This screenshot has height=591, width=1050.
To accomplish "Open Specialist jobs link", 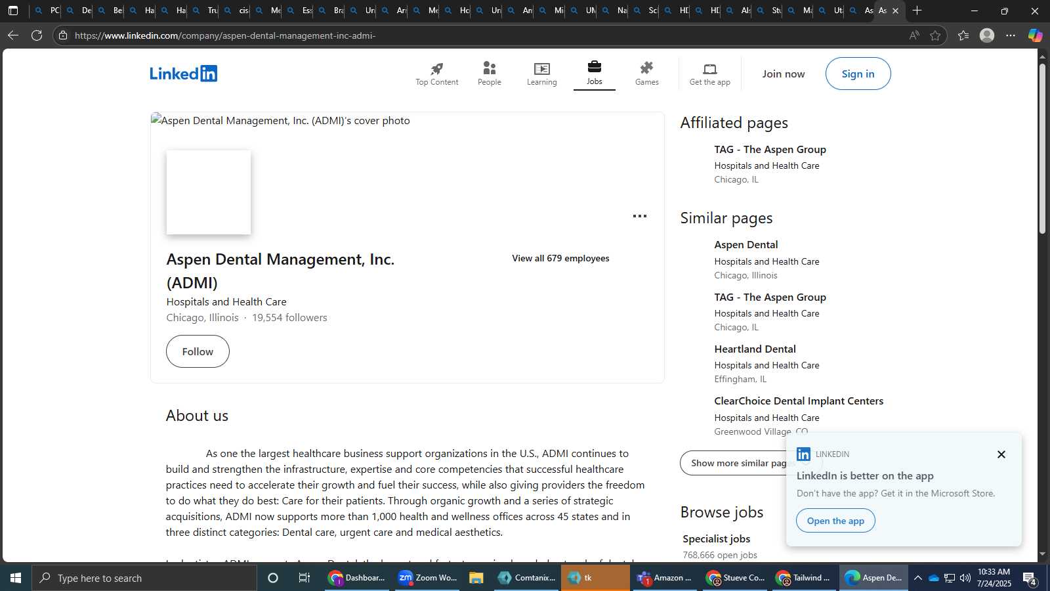I will click(x=716, y=538).
